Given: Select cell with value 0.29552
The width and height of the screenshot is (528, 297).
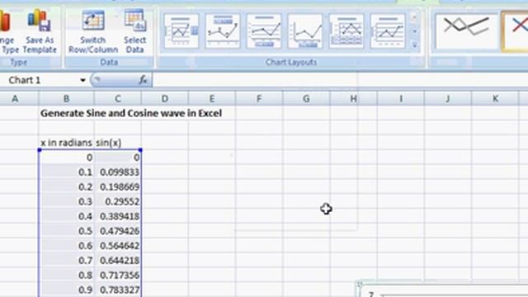Looking at the screenshot, I should click(117, 201).
